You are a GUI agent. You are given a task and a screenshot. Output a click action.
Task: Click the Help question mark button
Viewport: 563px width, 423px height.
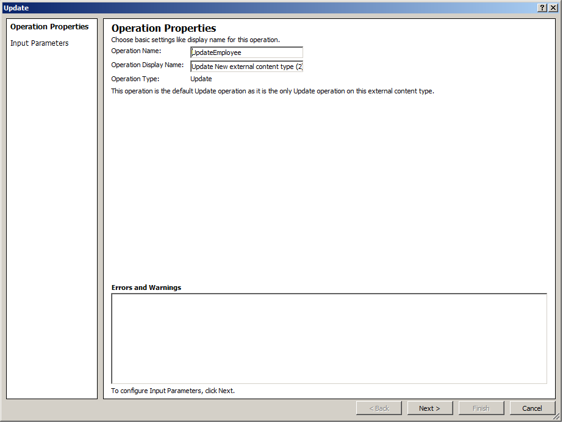[x=542, y=8]
